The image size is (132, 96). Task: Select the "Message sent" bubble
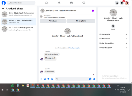click(x=50, y=58)
